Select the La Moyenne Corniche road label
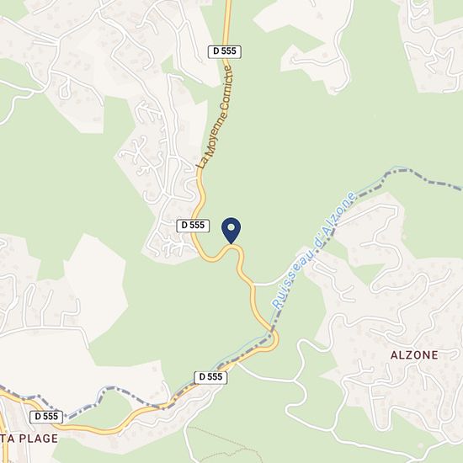Screen dimensions: 463x463 [x=216, y=118]
